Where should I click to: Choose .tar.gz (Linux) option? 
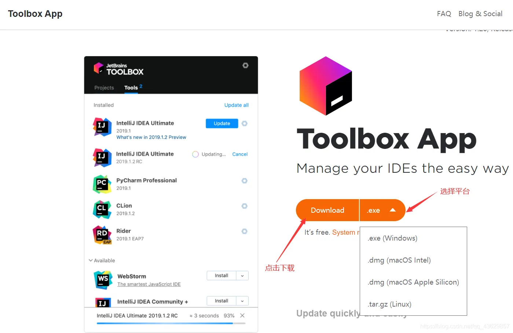[414, 304]
